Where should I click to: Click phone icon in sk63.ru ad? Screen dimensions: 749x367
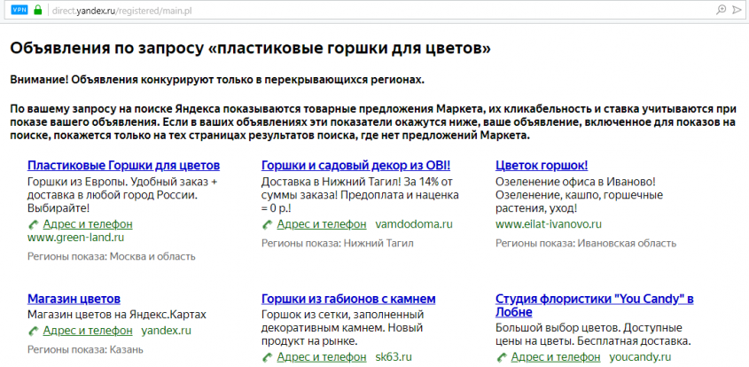(x=267, y=357)
